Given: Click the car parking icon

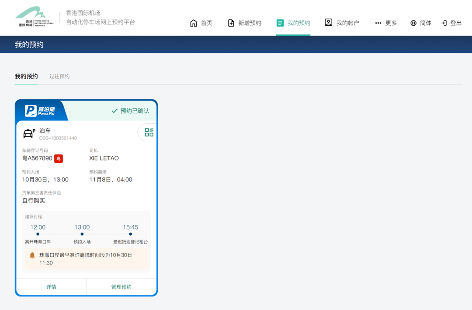Looking at the screenshot, I should (29, 133).
